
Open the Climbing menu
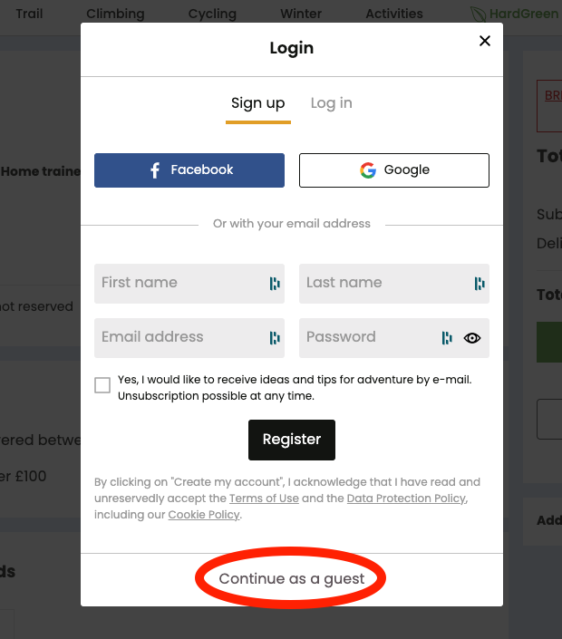point(115,14)
